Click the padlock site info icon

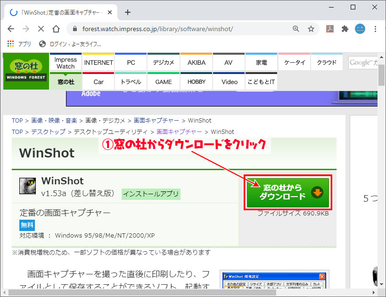(x=75, y=29)
